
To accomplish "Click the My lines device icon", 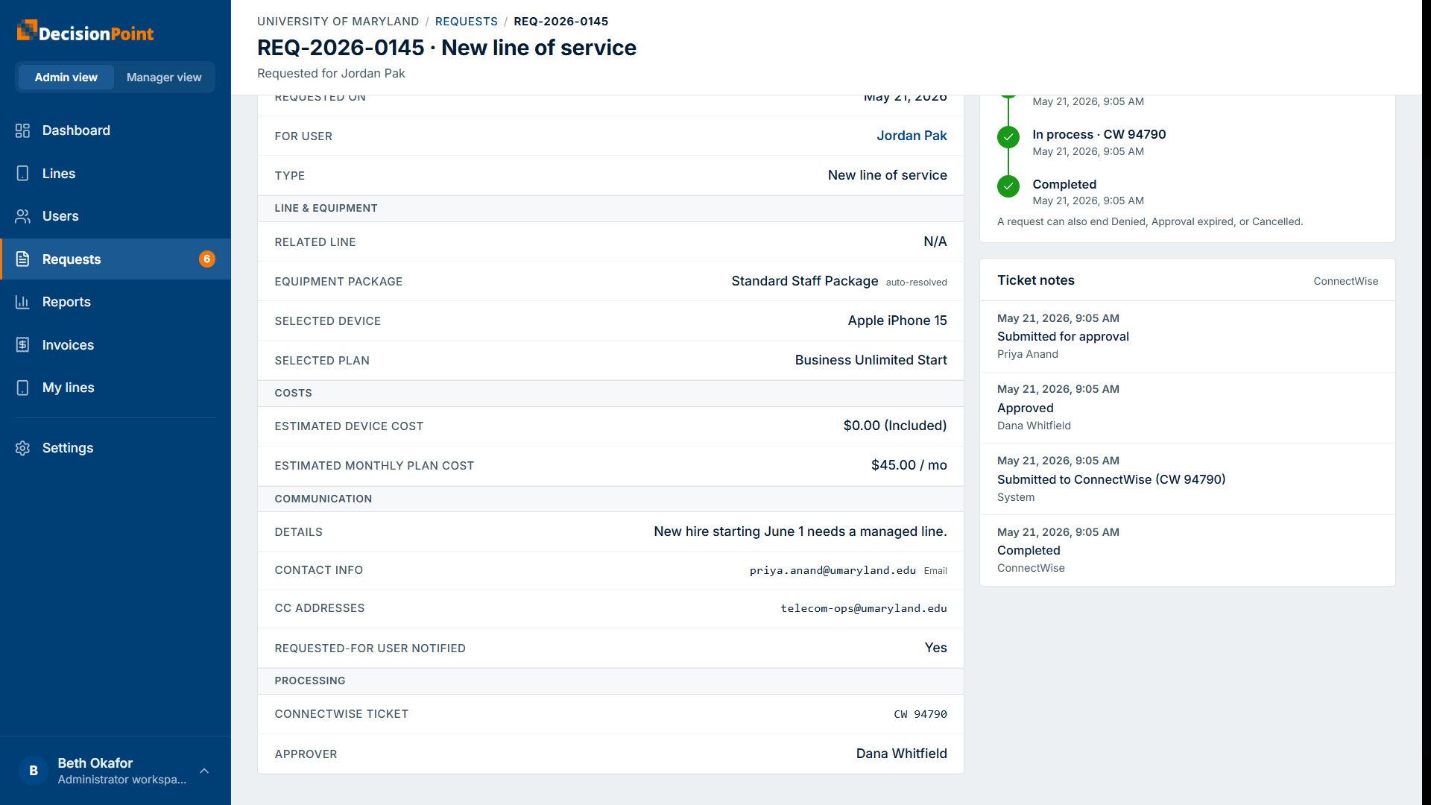I will tap(22, 388).
